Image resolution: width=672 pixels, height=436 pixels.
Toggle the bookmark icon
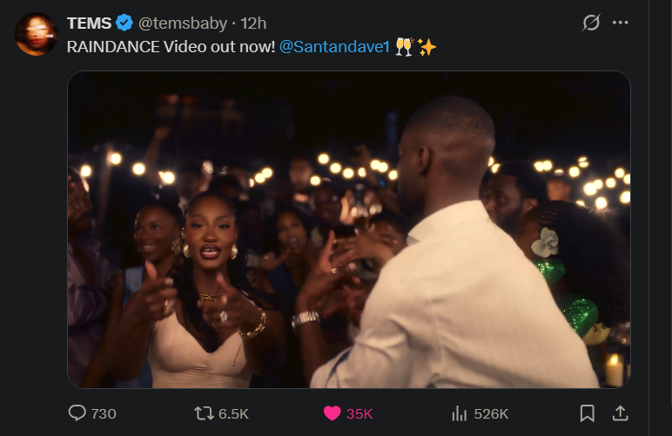[x=588, y=413]
